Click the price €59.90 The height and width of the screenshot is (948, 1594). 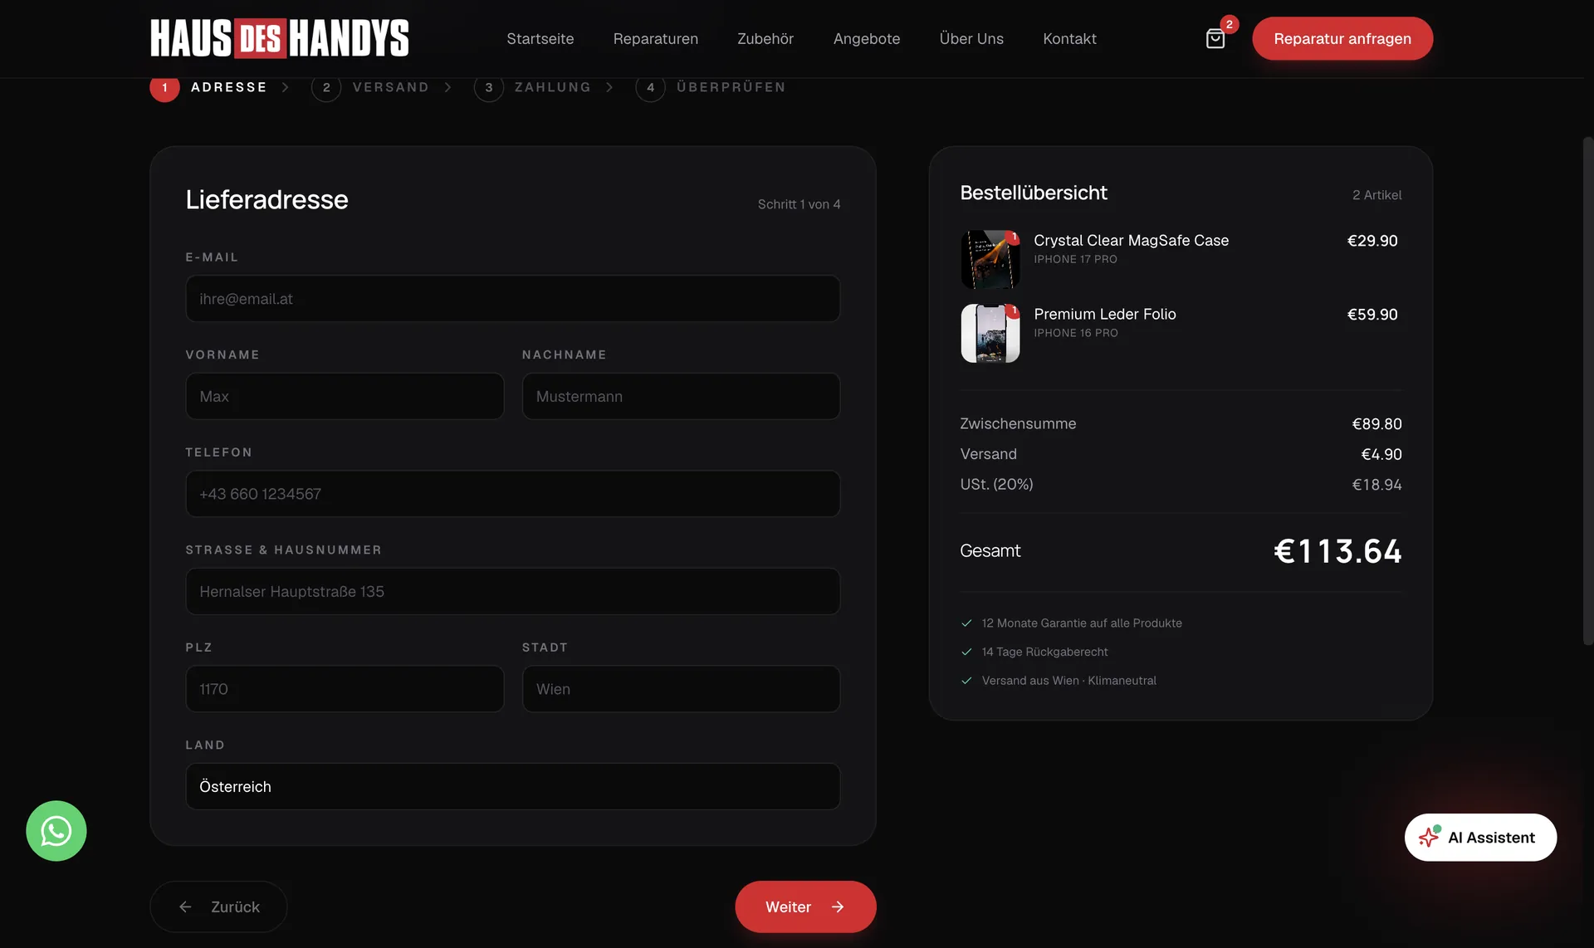pos(1372,314)
